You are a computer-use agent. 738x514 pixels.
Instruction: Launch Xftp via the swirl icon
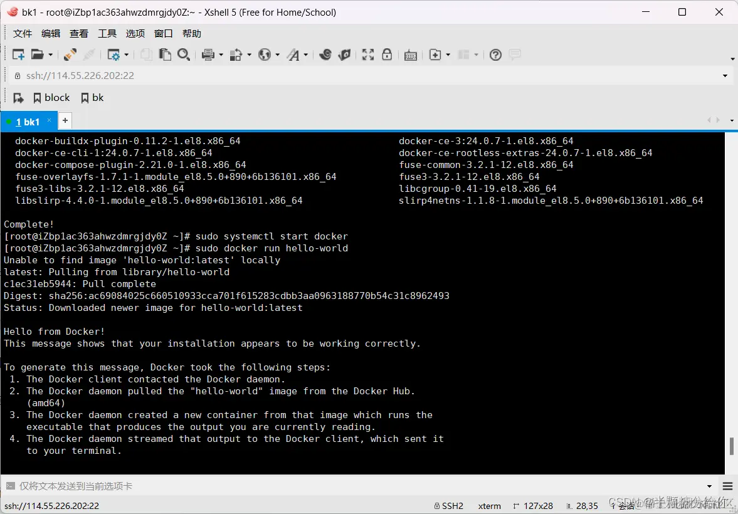coord(325,55)
